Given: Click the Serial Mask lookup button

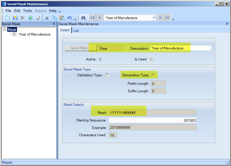Looking at the screenshot, I should pyautogui.click(x=81, y=48).
